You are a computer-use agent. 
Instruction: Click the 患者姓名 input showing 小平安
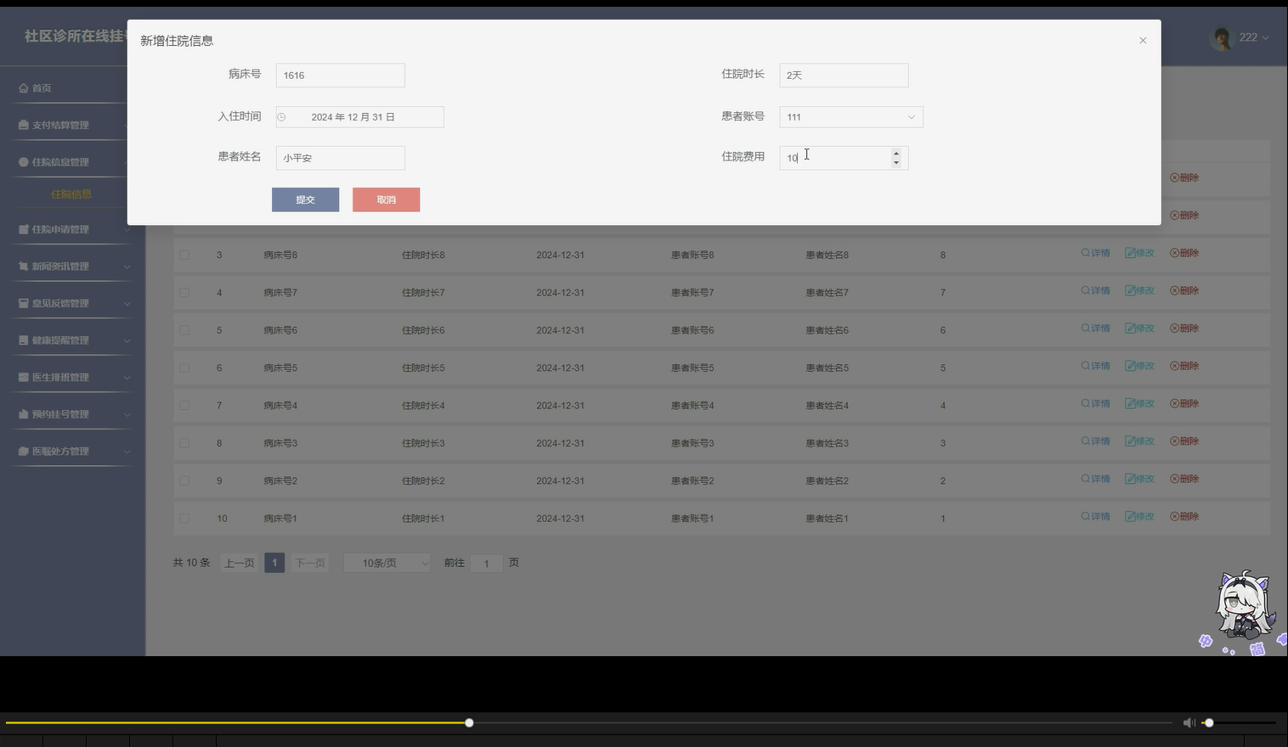click(340, 158)
